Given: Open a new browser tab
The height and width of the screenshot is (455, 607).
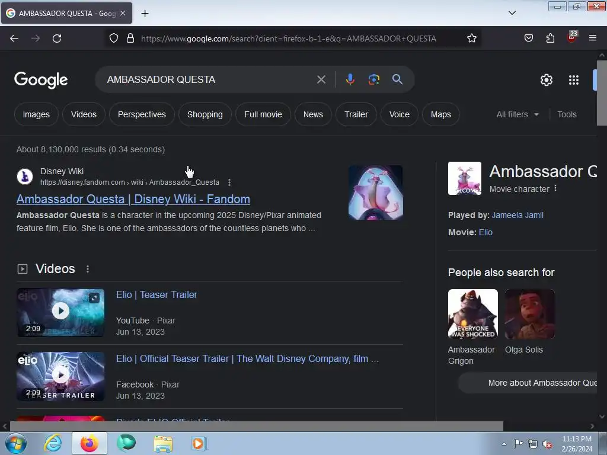Looking at the screenshot, I should click(x=145, y=14).
